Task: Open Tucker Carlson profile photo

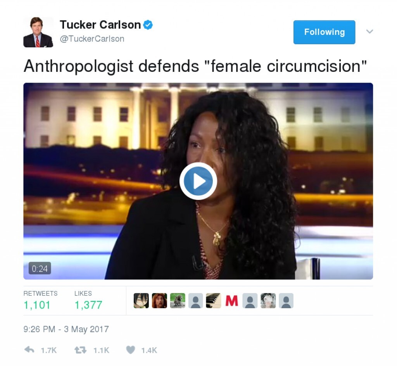Action: pos(38,32)
